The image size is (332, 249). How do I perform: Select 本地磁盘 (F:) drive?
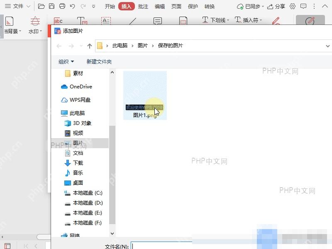(83, 223)
